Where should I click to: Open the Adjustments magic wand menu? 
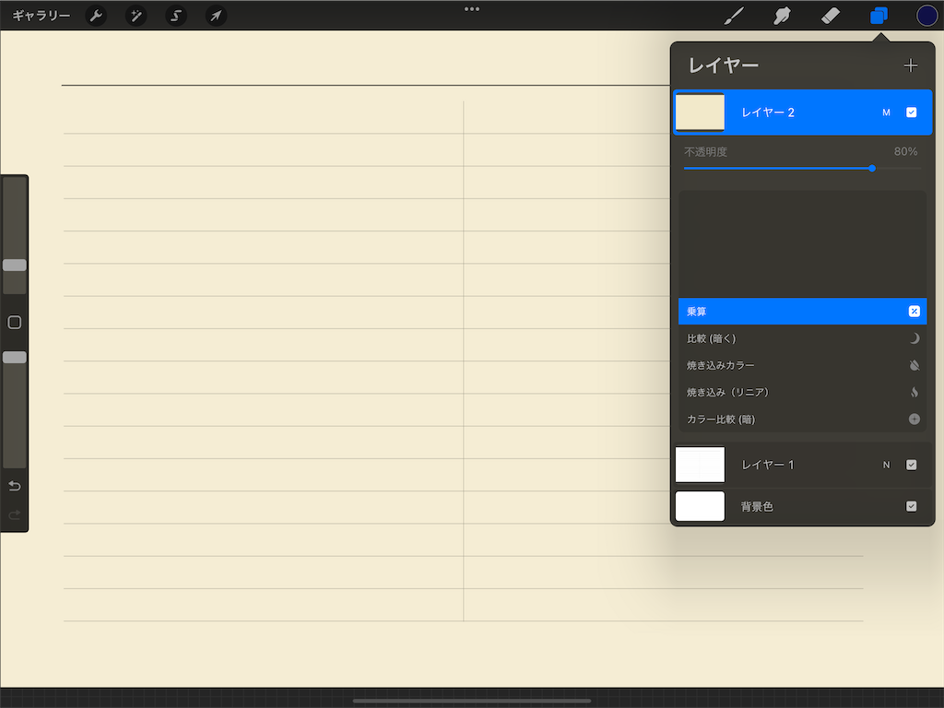coord(136,16)
